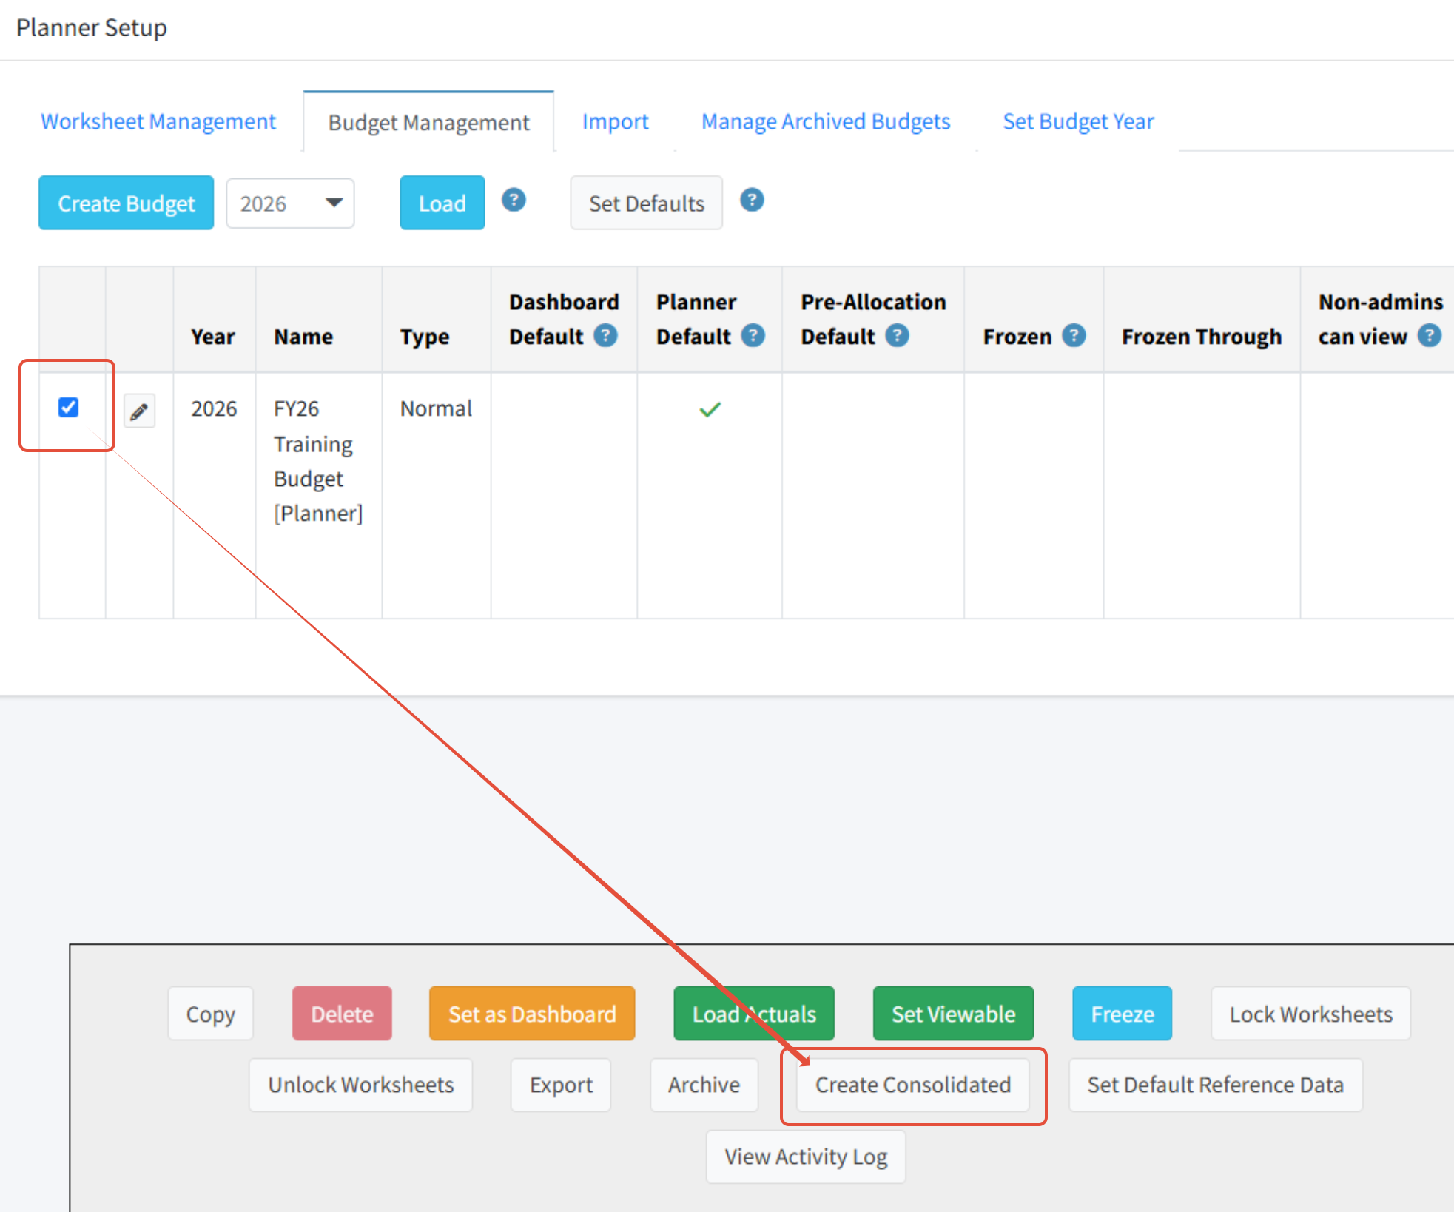The height and width of the screenshot is (1212, 1454).
Task: Click the Create Consolidated button
Action: tap(912, 1085)
